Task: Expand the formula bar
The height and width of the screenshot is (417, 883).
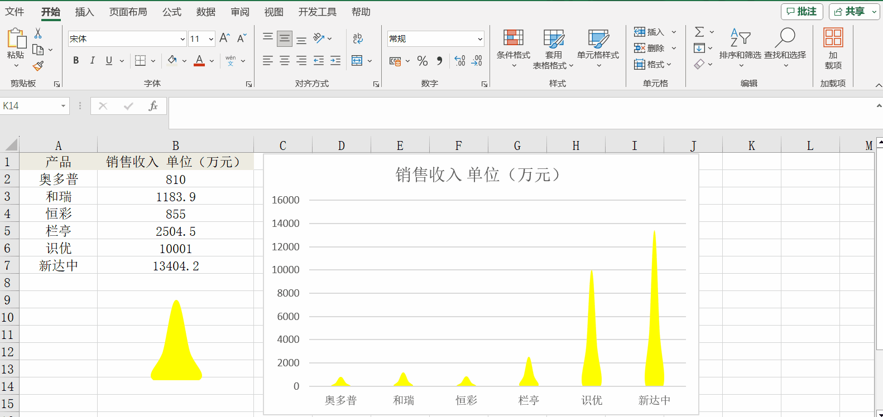Action: [879, 105]
